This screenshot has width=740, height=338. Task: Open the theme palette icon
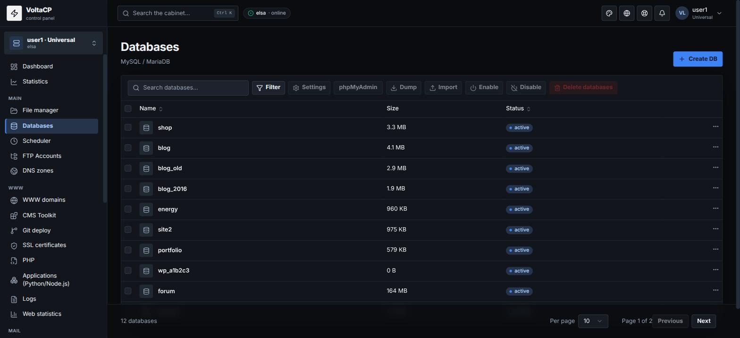[609, 13]
